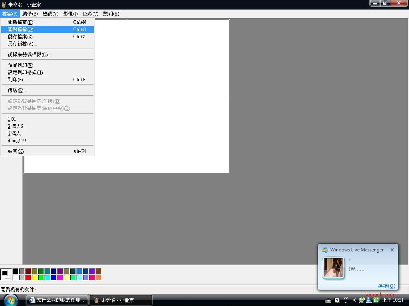Screen dimensions: 409x306
Task: Open the 影像 (Image) menu
Action: point(70,14)
